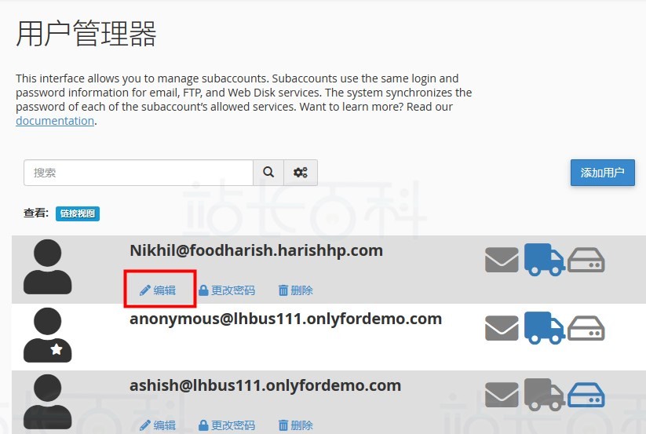
Task: Click Nikhil's FTP truck service icon
Action: [x=544, y=260]
